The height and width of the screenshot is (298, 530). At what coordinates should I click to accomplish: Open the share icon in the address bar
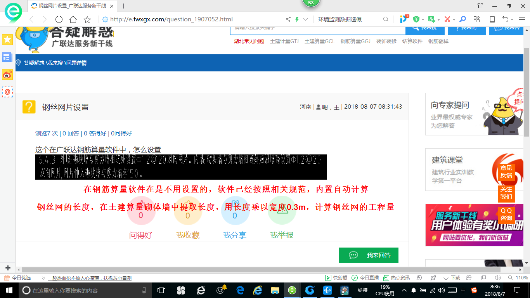[288, 19]
